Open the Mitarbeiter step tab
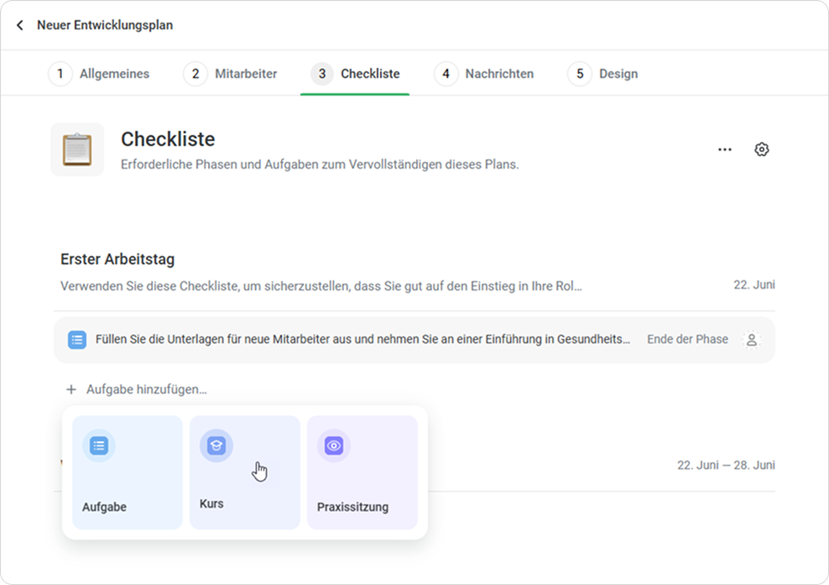Viewport: 829px width, 585px height. click(230, 74)
